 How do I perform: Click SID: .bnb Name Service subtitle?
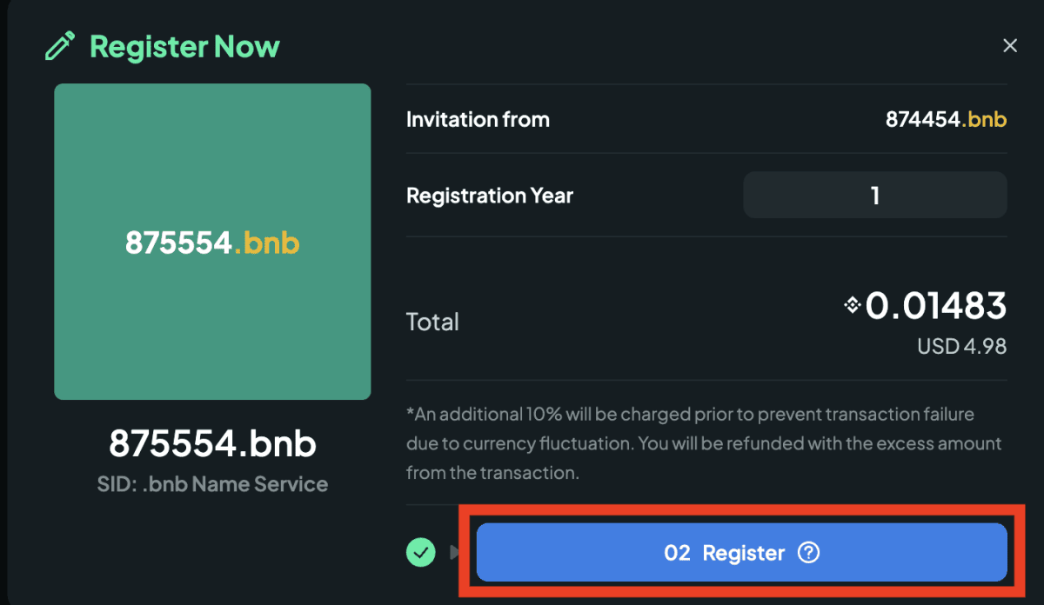(x=212, y=484)
